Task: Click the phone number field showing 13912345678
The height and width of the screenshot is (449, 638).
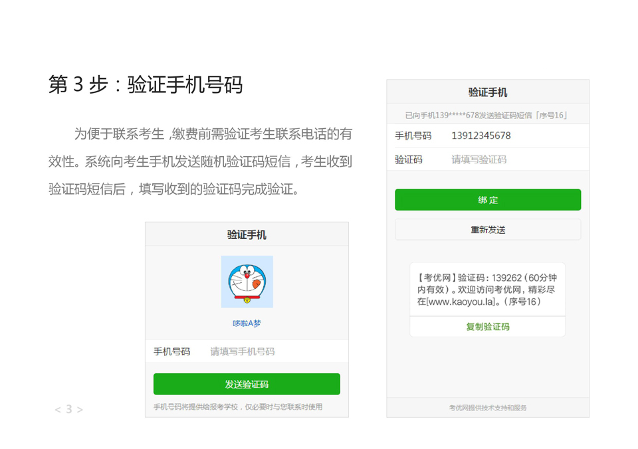Action: pyautogui.click(x=512, y=135)
